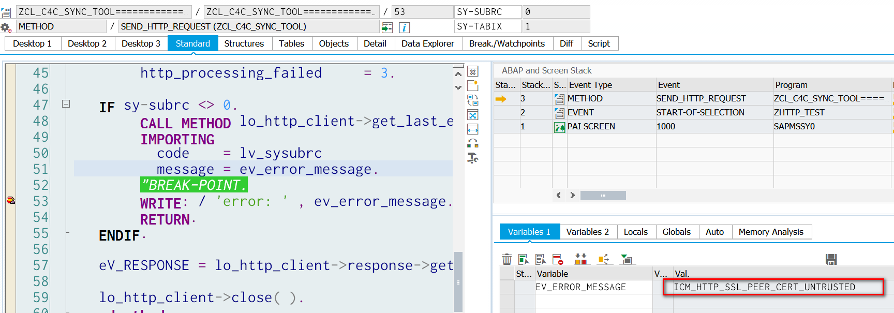This screenshot has width=894, height=313.
Task: Switch to the Variables 2 tab
Action: click(x=588, y=232)
